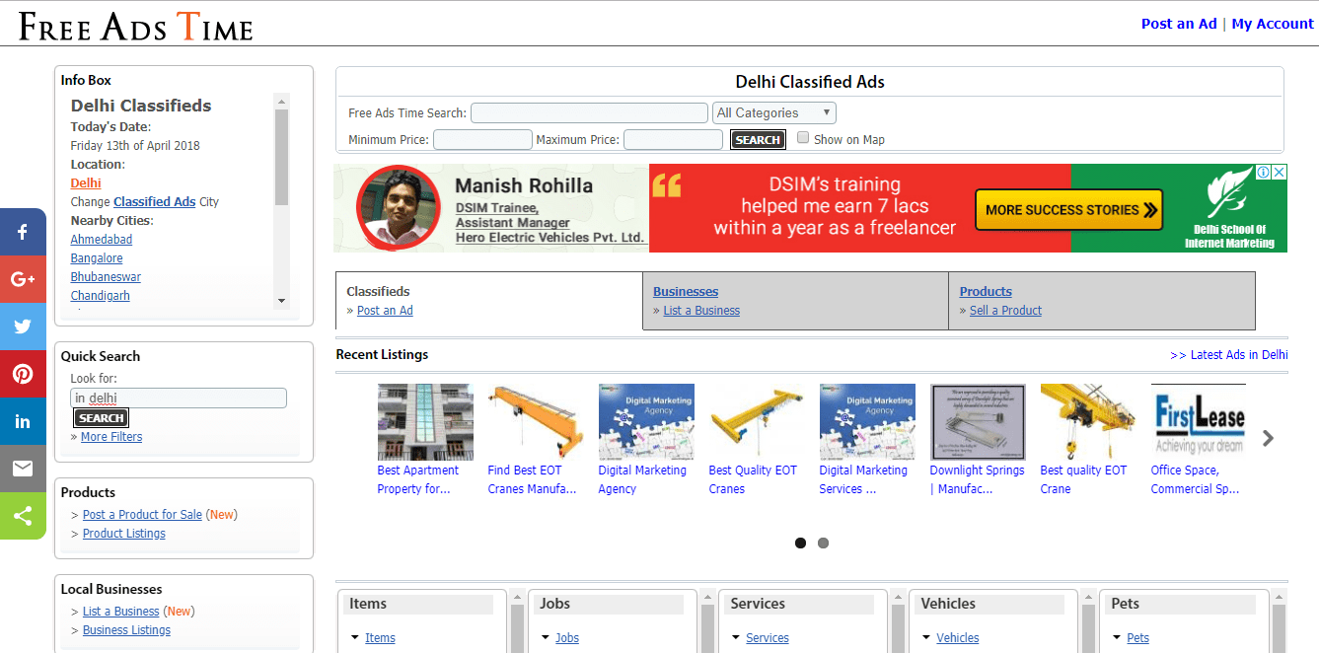Viewport: 1319px width, 653px height.
Task: Click the Post an Ad header link
Action: [1178, 24]
